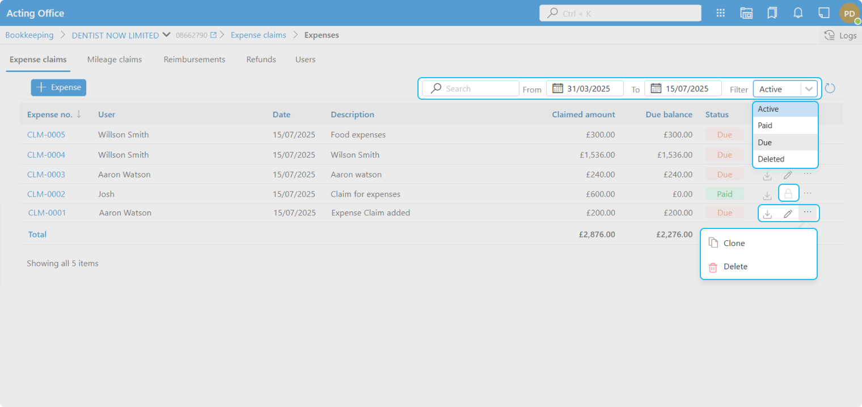Screen dimensions: 862x407
Task: Expand the Active filter dropdown
Action: (x=809, y=89)
